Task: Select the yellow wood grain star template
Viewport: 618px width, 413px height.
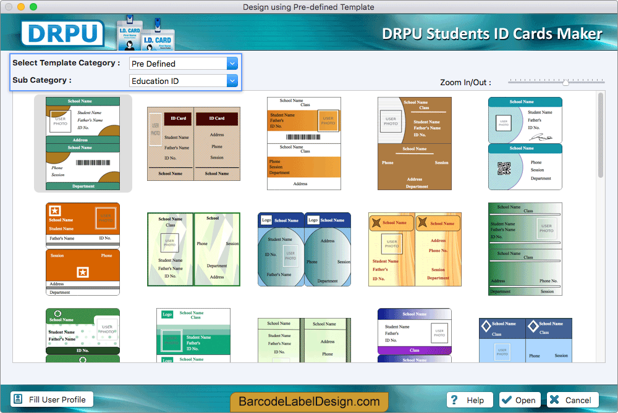Action: pos(415,249)
